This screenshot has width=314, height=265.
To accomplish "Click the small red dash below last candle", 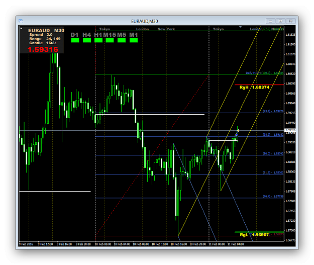I will pos(237,150).
